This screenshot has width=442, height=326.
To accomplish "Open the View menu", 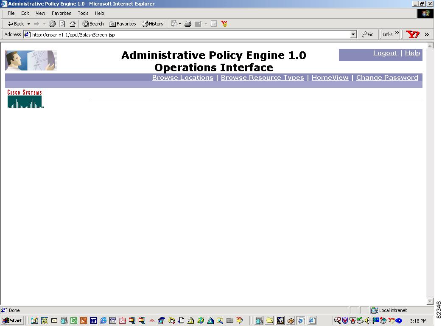I will coord(40,13).
